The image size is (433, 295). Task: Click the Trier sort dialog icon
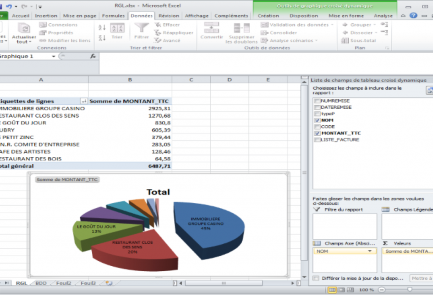coord(117,28)
